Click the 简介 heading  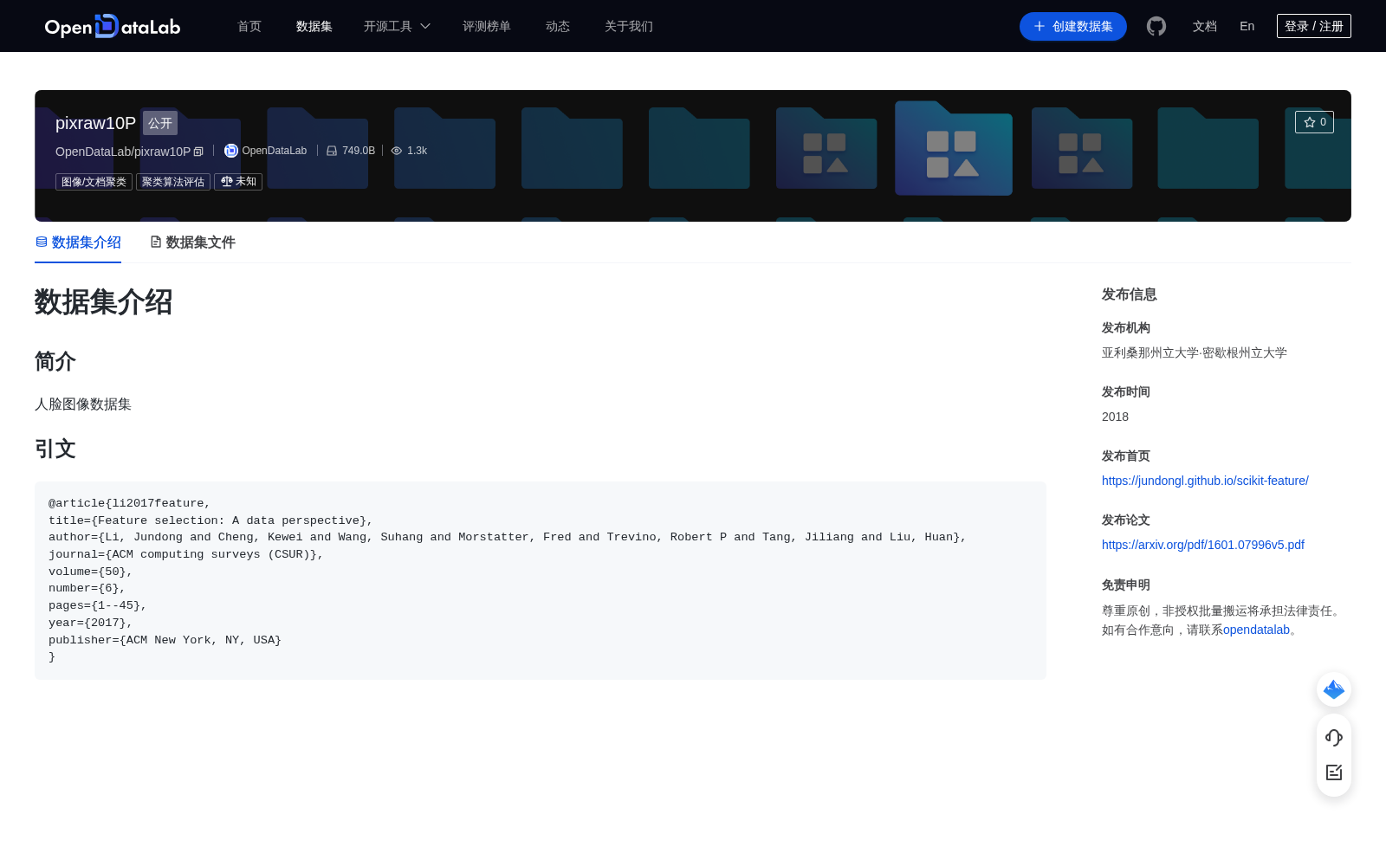coord(55,361)
